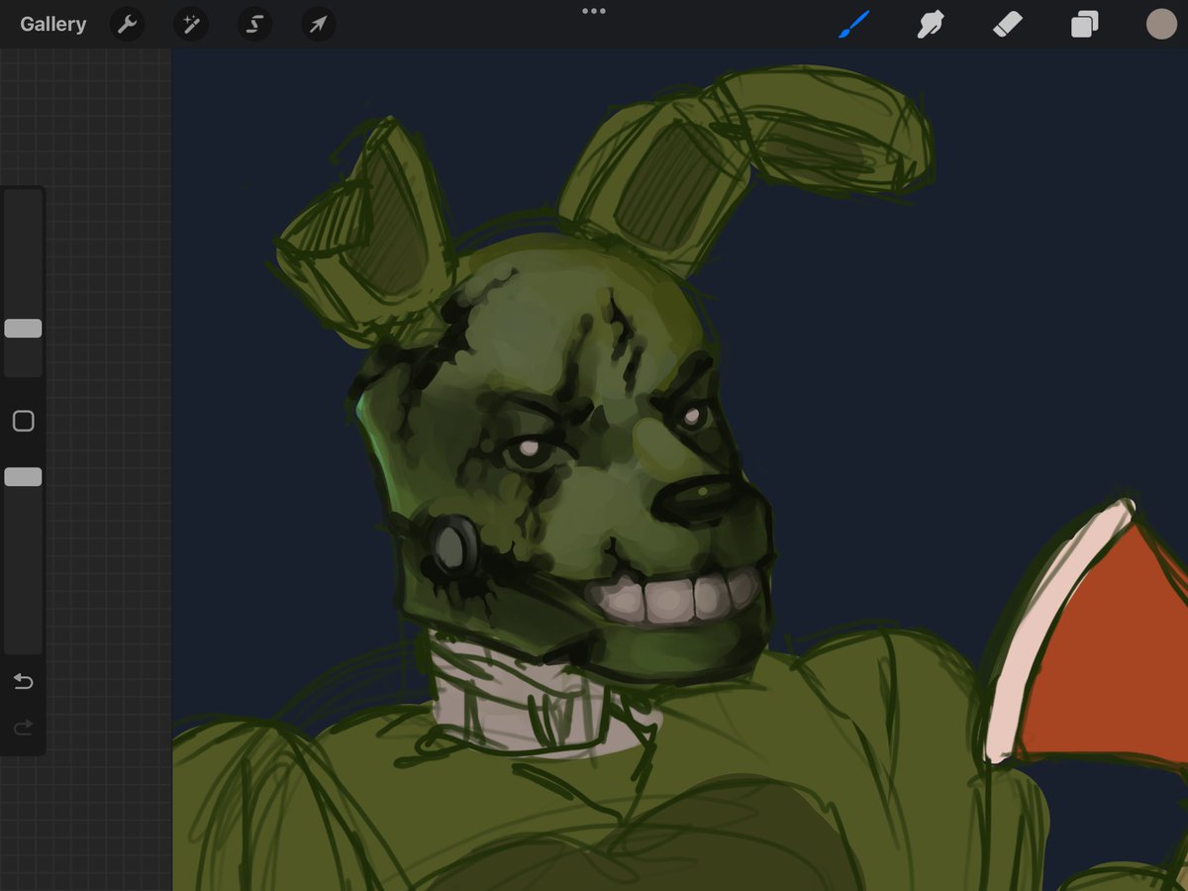Open the Adjustments magic wand menu

(190, 24)
